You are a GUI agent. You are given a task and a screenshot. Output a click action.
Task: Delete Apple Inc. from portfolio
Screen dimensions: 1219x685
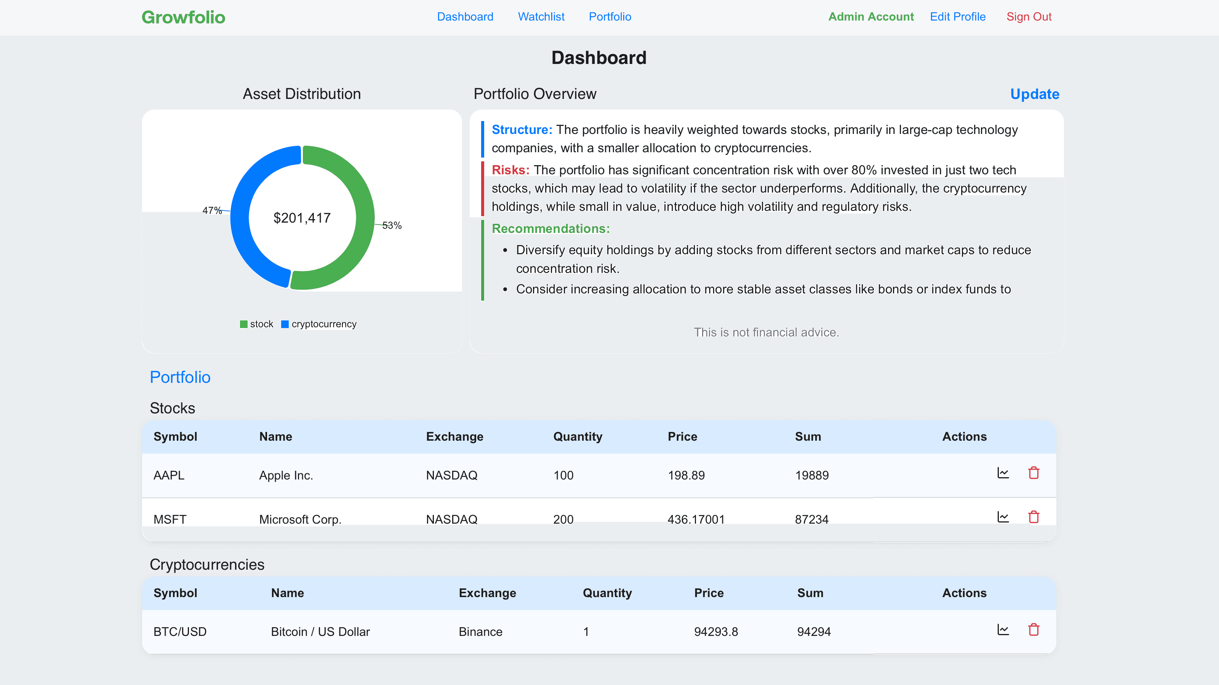click(x=1033, y=473)
